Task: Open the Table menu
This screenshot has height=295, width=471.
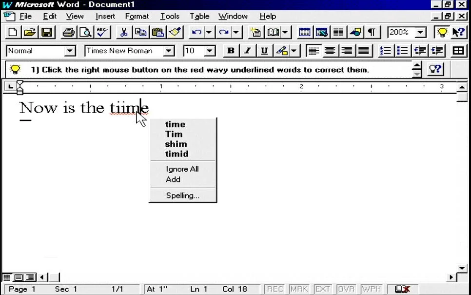Action: [x=199, y=16]
